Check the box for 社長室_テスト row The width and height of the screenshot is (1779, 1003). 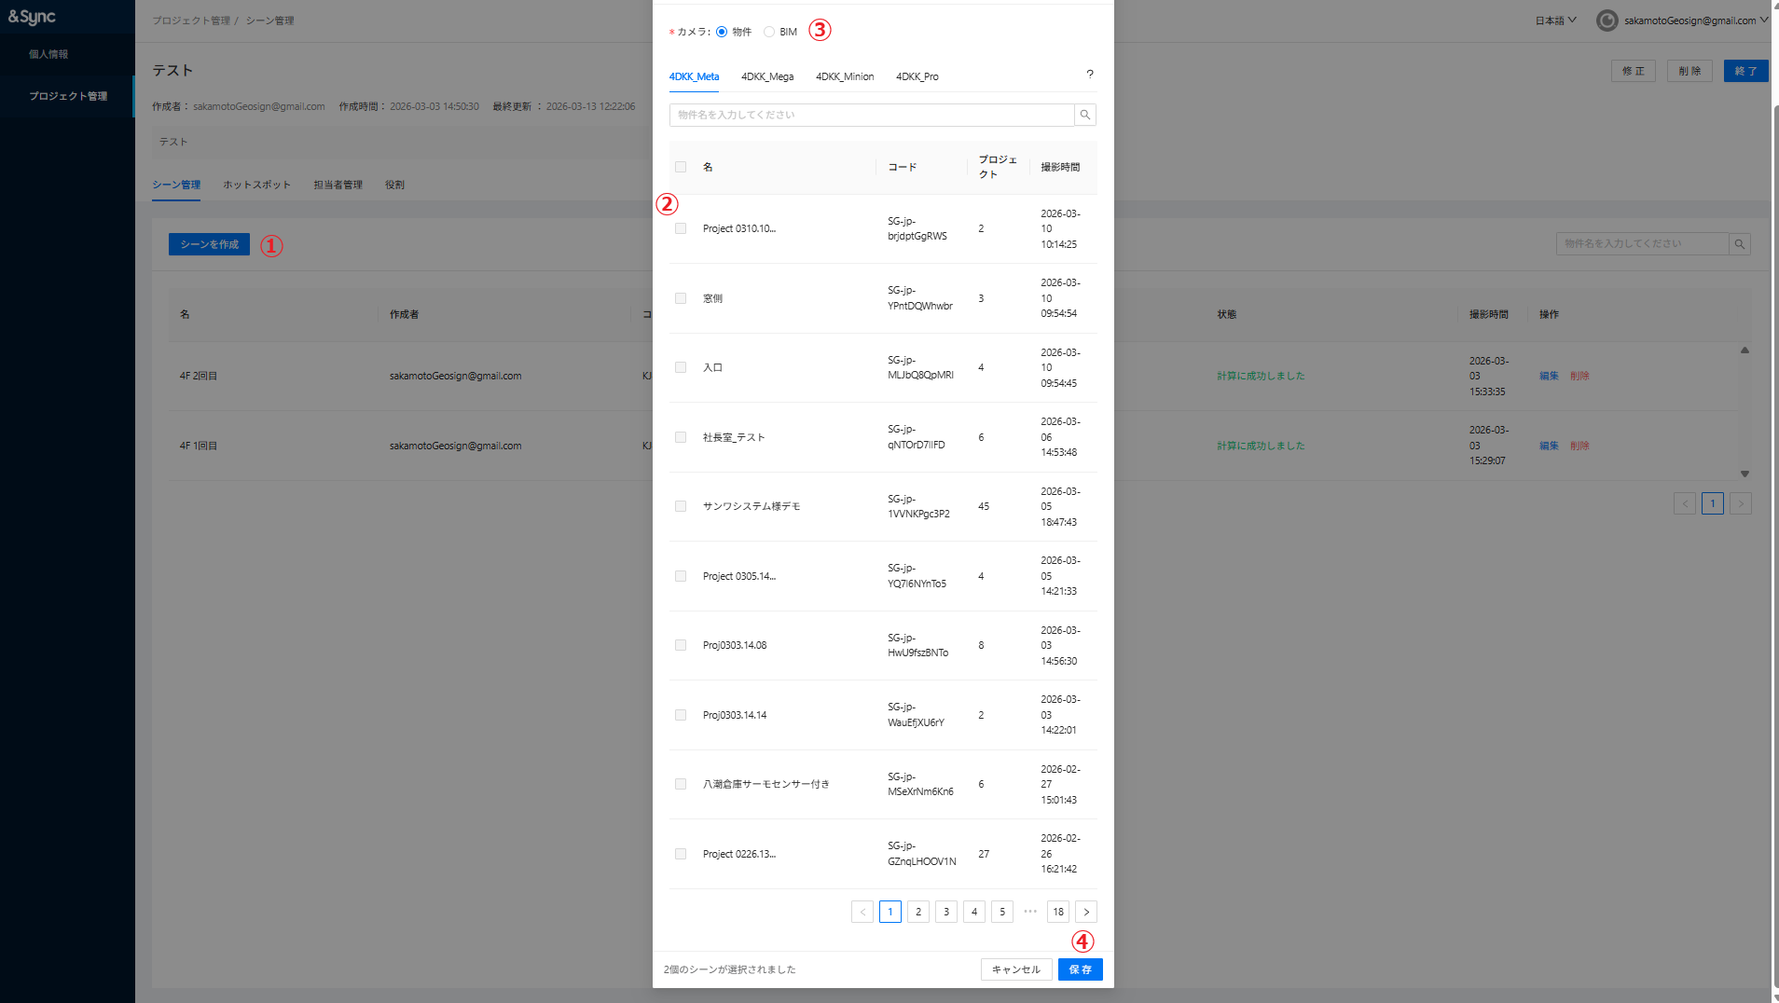pyautogui.click(x=681, y=437)
